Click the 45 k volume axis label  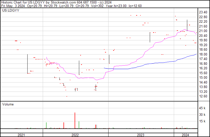point(202,108)
